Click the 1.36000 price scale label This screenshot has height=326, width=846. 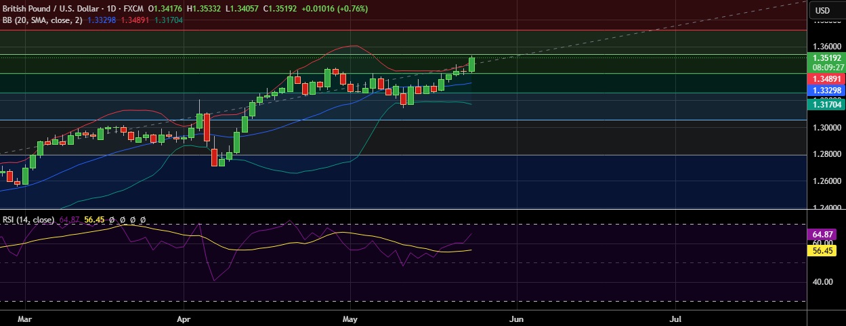point(827,47)
